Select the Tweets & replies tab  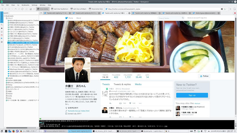122,84
